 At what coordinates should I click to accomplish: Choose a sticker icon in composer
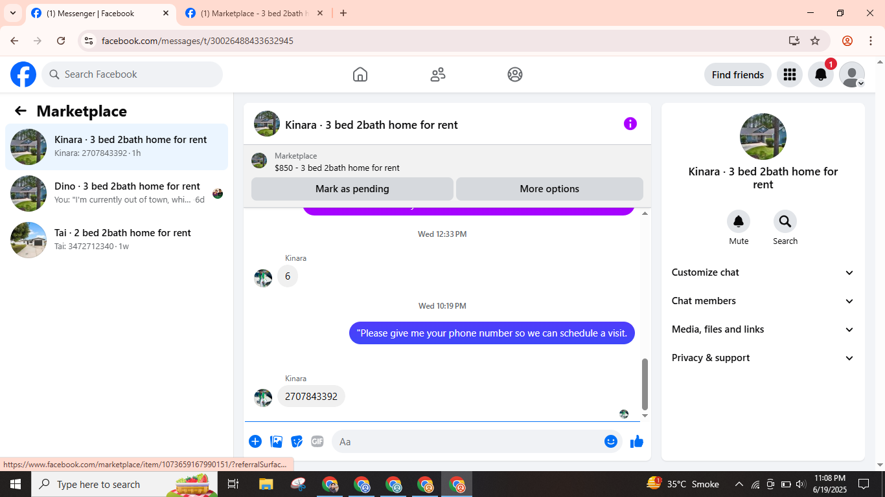pyautogui.click(x=297, y=441)
